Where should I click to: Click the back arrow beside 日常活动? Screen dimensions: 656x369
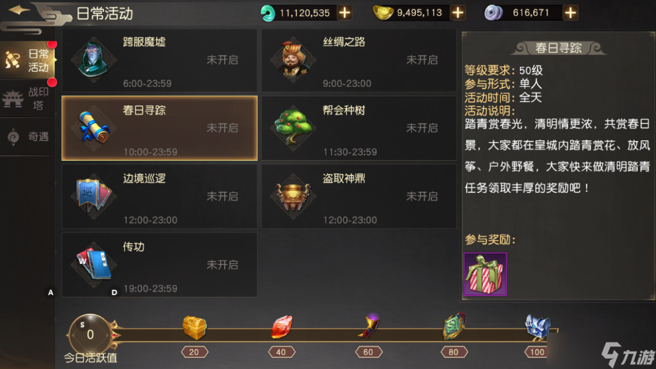(19, 10)
